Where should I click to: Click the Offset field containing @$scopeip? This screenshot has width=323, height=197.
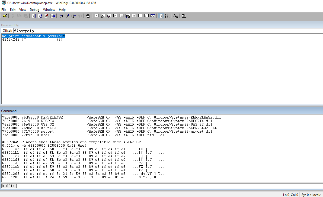click(163, 31)
